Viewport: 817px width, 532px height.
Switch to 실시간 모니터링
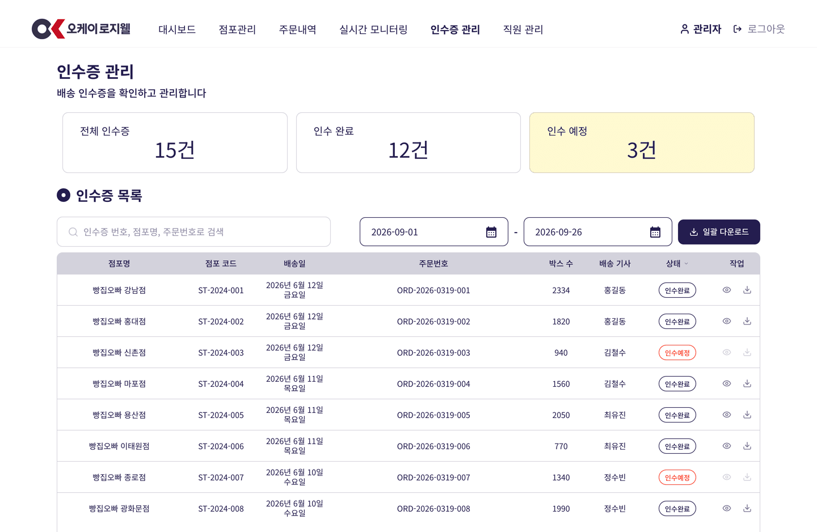373,29
